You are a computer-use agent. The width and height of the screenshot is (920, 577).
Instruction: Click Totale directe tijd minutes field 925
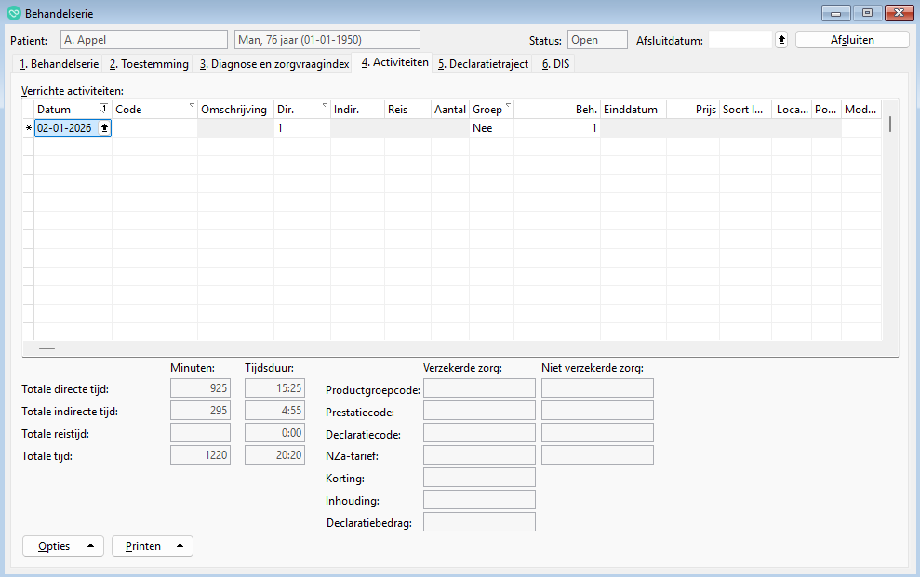[x=200, y=387]
